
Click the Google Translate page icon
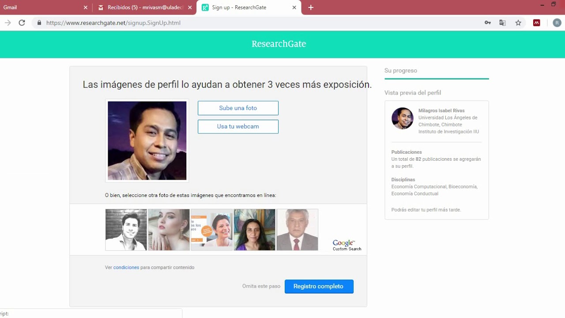pos(502,23)
